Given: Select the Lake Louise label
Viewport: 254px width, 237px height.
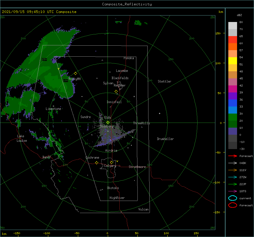Looking at the screenshot, I should pos(22,138).
